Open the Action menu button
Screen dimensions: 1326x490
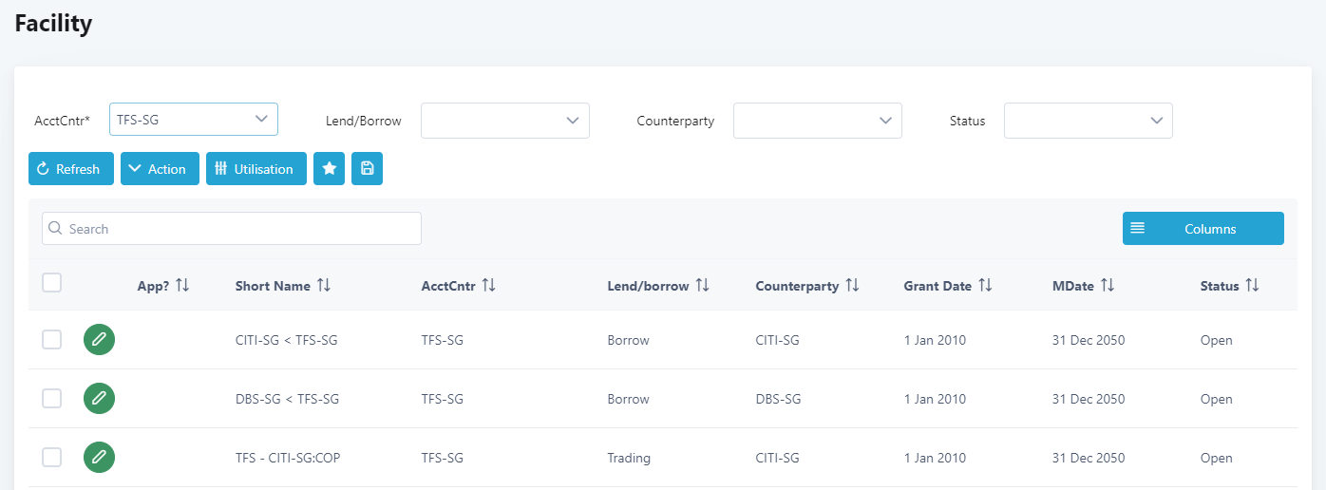[160, 169]
